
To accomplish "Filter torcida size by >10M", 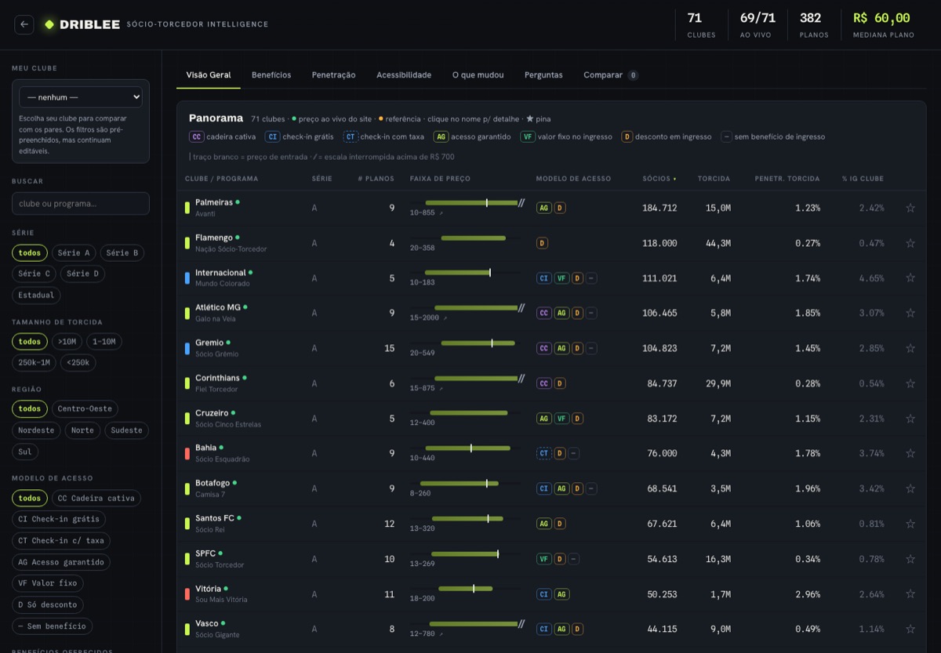I will pos(67,342).
